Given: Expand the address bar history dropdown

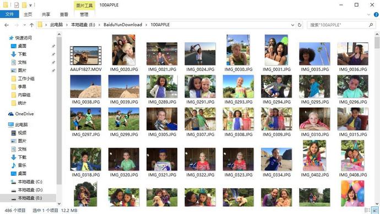Looking at the screenshot, I should (292, 25).
